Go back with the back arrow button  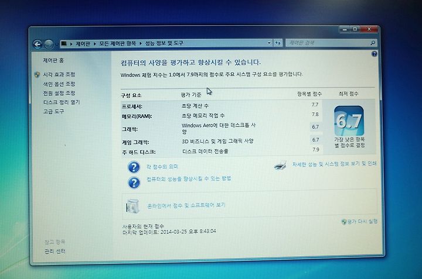tap(38, 44)
